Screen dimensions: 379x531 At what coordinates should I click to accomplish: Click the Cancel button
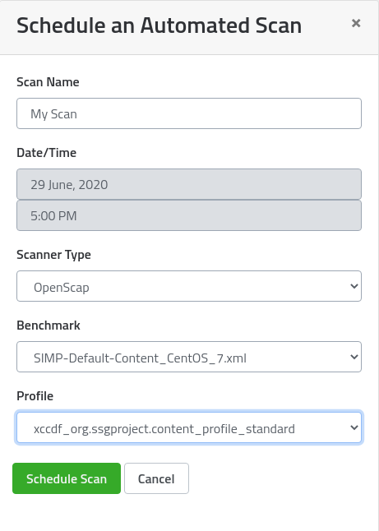tap(156, 478)
